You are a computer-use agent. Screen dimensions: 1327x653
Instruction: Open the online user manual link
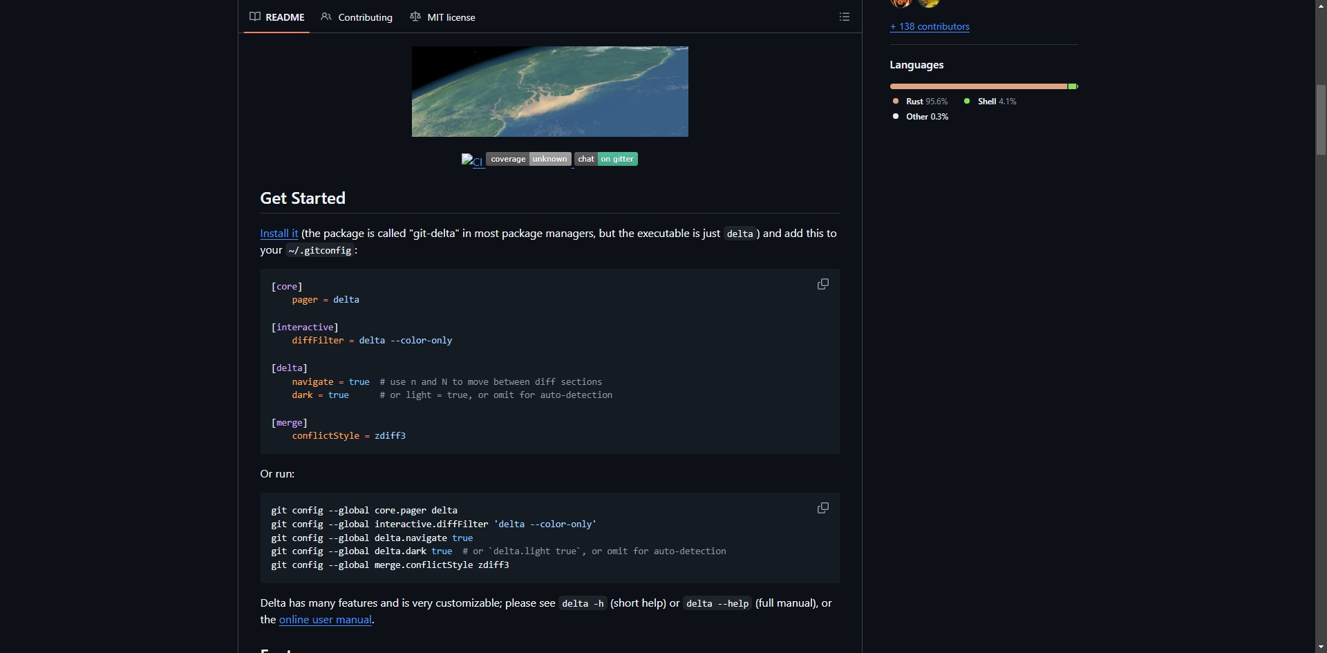point(326,620)
